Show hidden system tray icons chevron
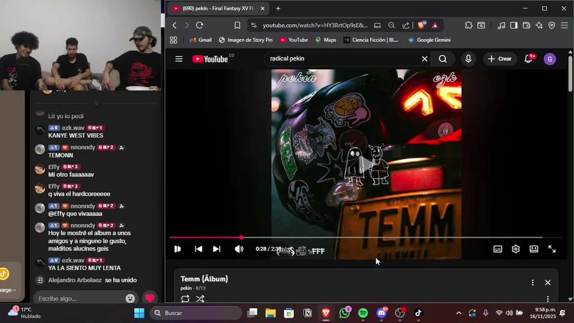This screenshot has width=574, height=323. click(x=459, y=313)
